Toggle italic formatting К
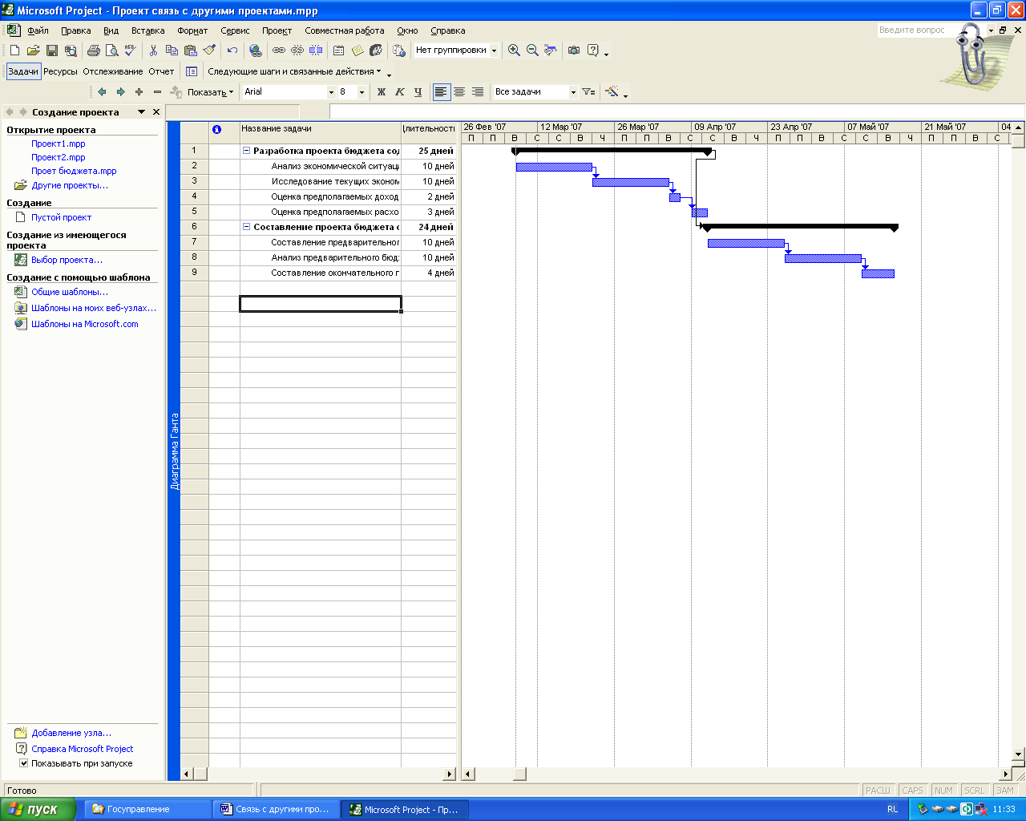The image size is (1026, 821). tap(400, 92)
